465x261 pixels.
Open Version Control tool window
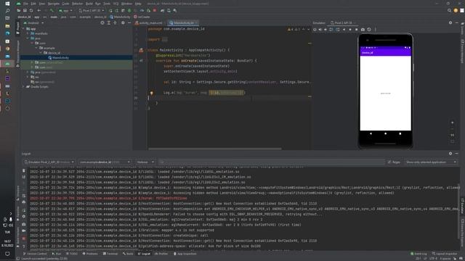click(x=35, y=254)
